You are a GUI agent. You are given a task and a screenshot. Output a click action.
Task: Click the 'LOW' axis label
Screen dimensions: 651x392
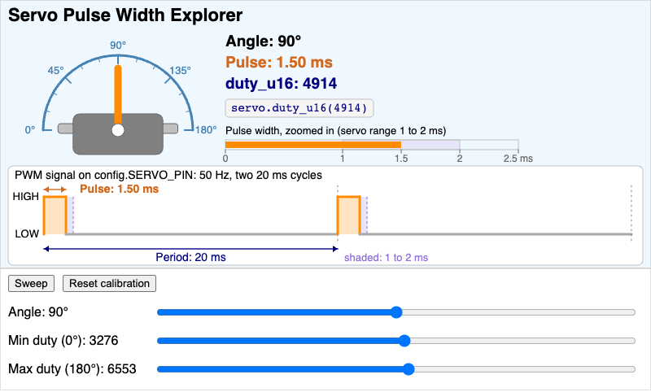27,234
